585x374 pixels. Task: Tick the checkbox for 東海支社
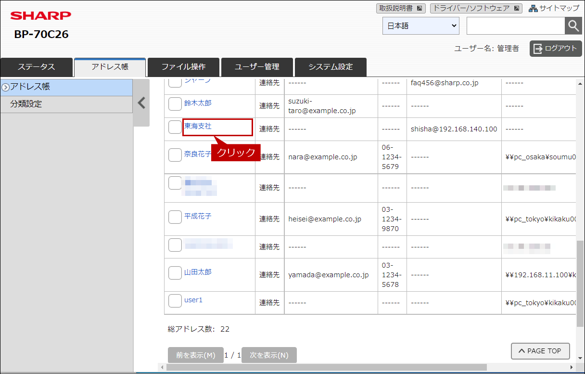point(175,128)
